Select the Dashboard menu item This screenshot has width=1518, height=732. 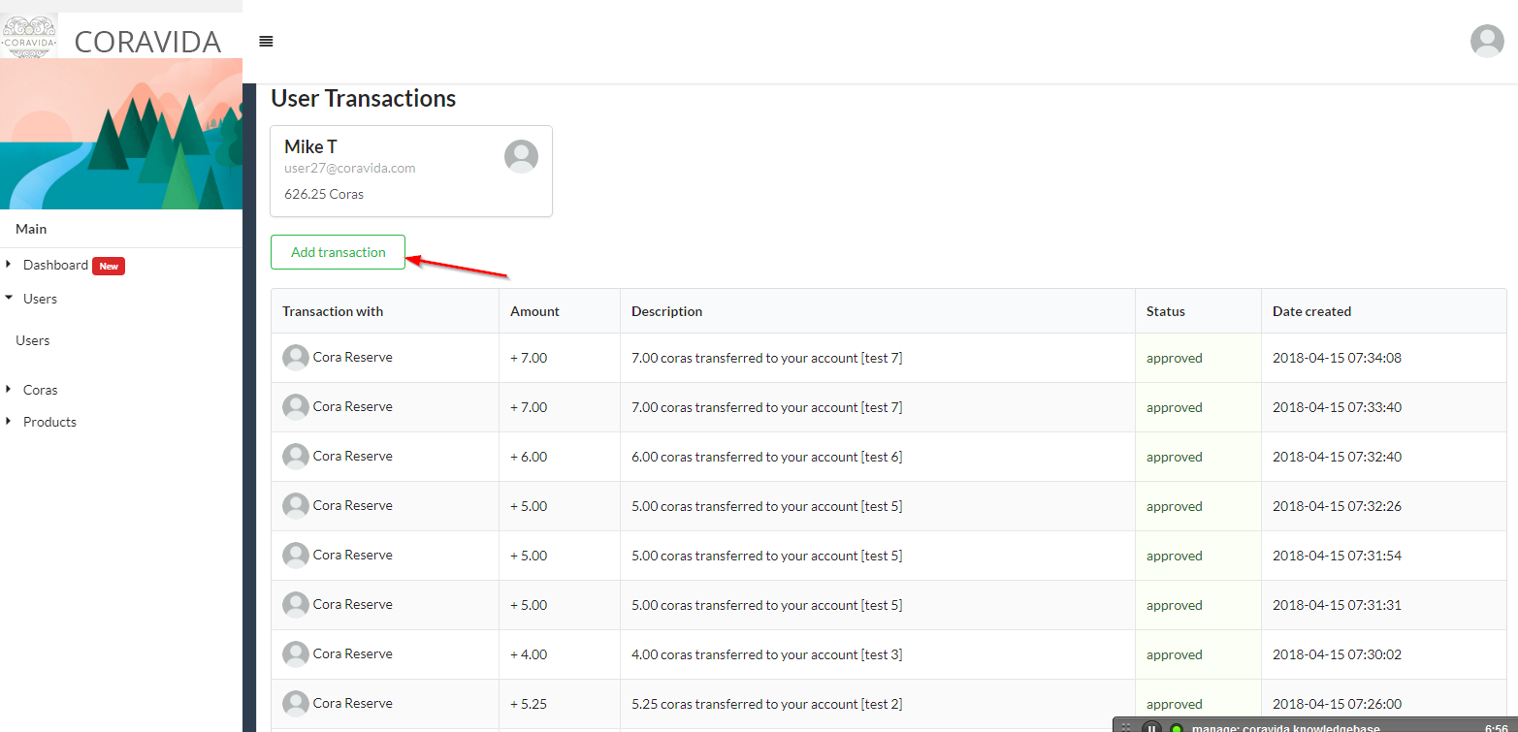(55, 265)
